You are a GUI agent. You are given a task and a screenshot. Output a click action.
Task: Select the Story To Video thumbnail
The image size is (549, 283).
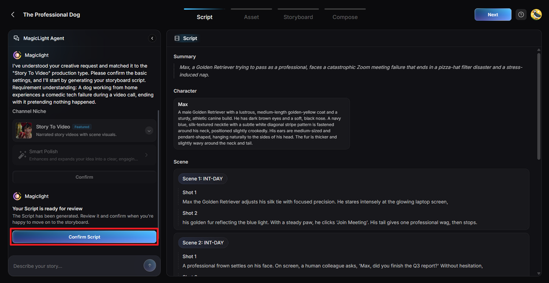click(x=24, y=130)
